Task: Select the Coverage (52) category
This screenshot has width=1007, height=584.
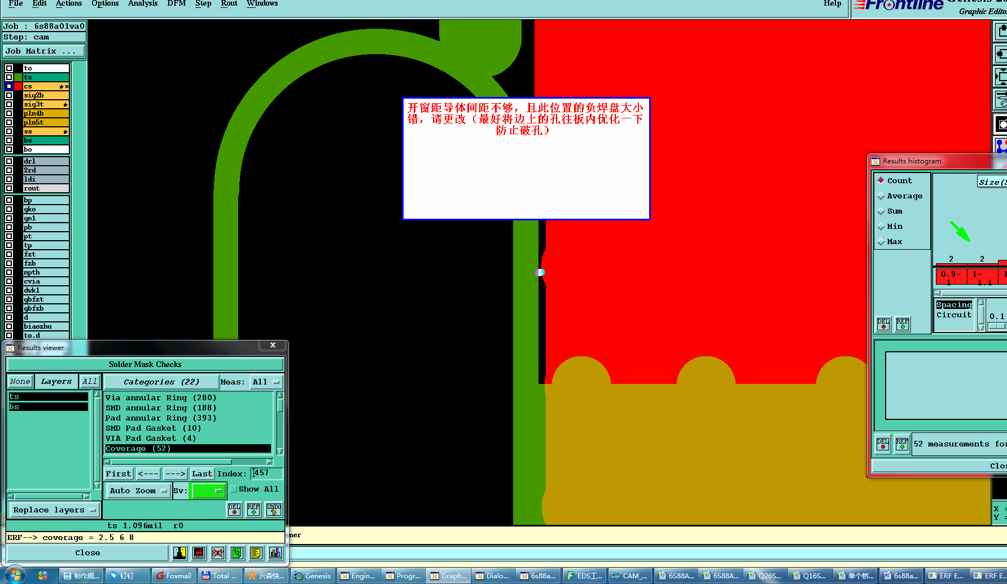Action: (188, 449)
